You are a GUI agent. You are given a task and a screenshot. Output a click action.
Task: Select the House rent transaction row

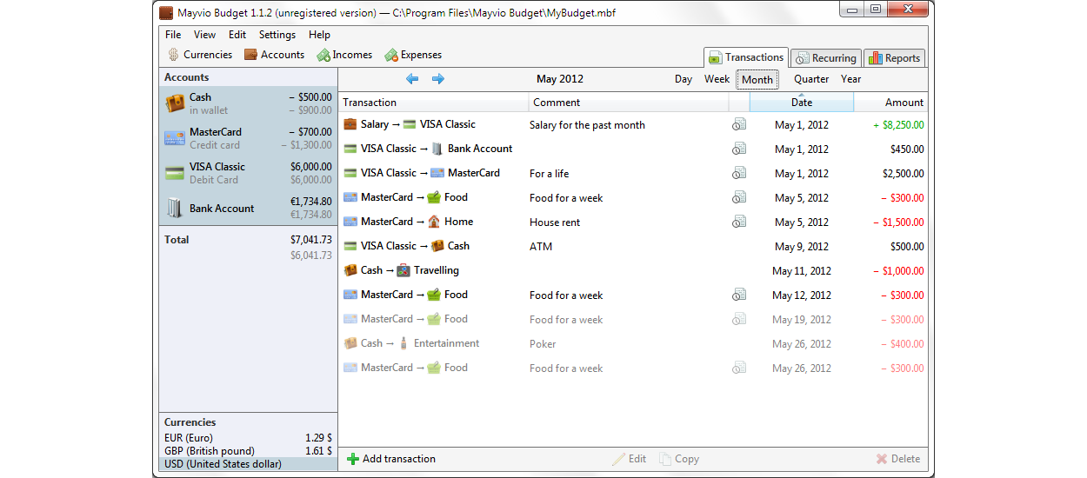[x=554, y=222]
